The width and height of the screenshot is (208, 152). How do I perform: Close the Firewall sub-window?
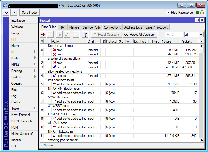point(202,20)
